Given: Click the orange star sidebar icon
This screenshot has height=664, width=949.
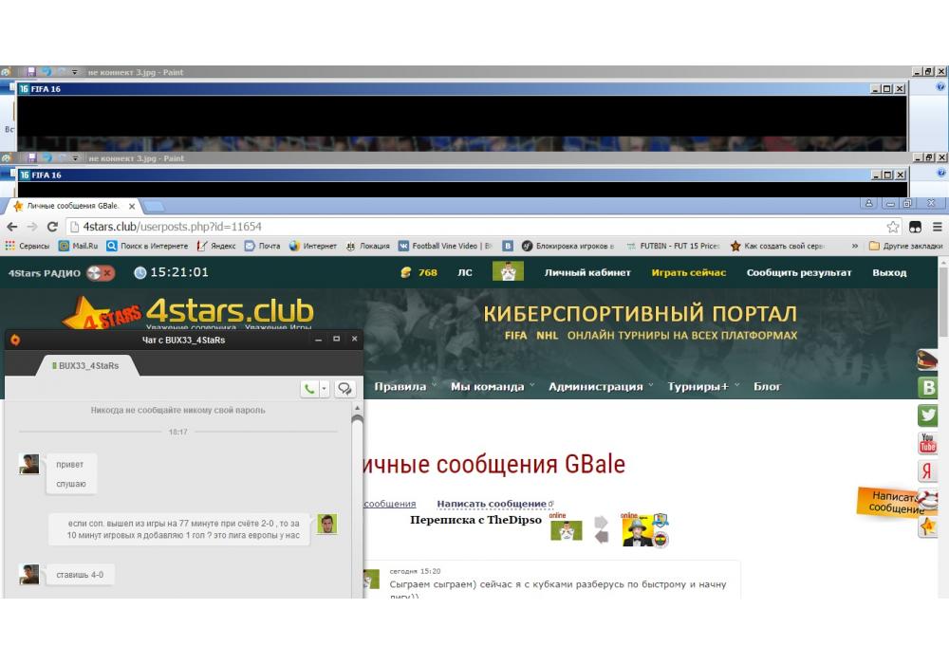Looking at the screenshot, I should 928,526.
